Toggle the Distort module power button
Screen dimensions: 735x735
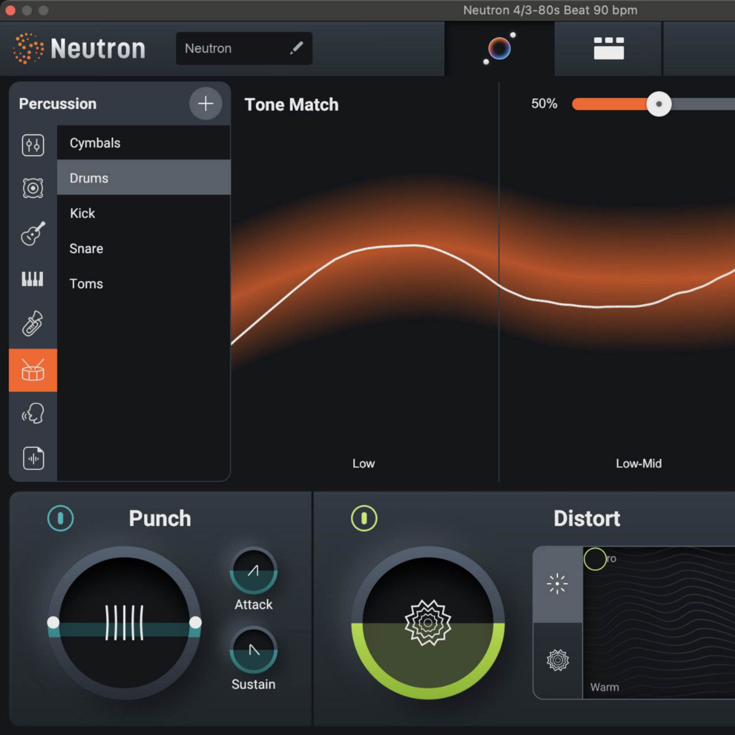click(364, 518)
